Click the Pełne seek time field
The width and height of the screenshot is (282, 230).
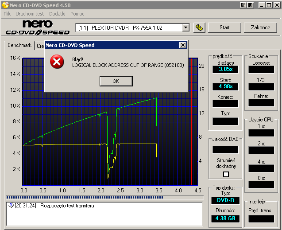[261, 103]
